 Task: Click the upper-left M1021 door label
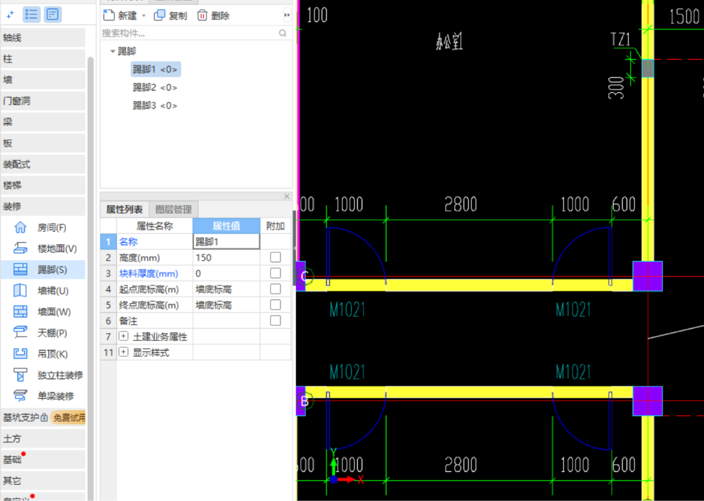(347, 310)
